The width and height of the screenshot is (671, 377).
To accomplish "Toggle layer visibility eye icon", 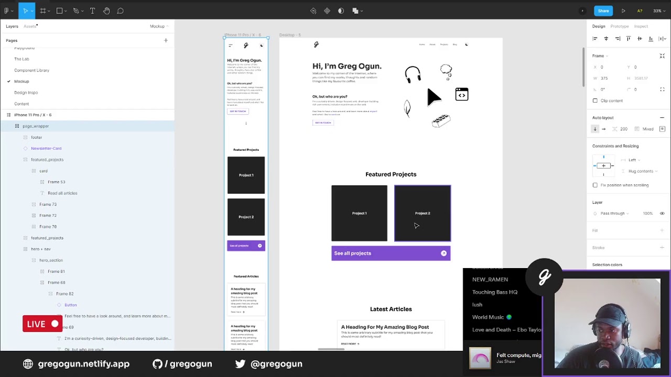I will coord(662,214).
